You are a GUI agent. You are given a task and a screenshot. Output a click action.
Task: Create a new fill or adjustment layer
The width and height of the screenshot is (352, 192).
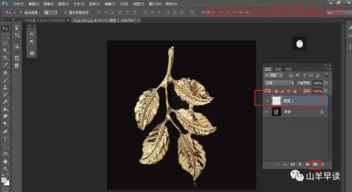(300, 165)
